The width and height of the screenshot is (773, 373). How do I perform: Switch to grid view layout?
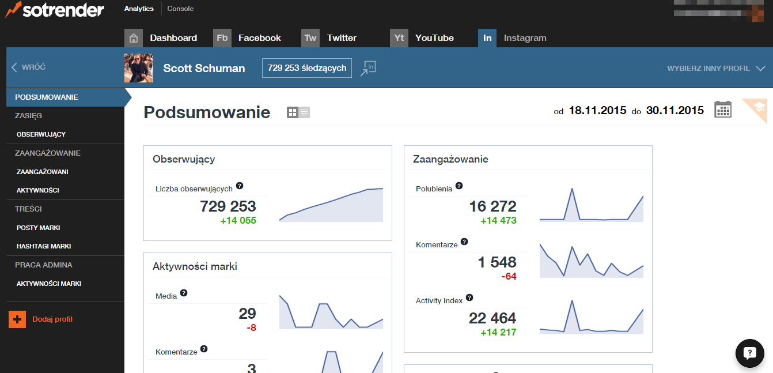pyautogui.click(x=293, y=112)
